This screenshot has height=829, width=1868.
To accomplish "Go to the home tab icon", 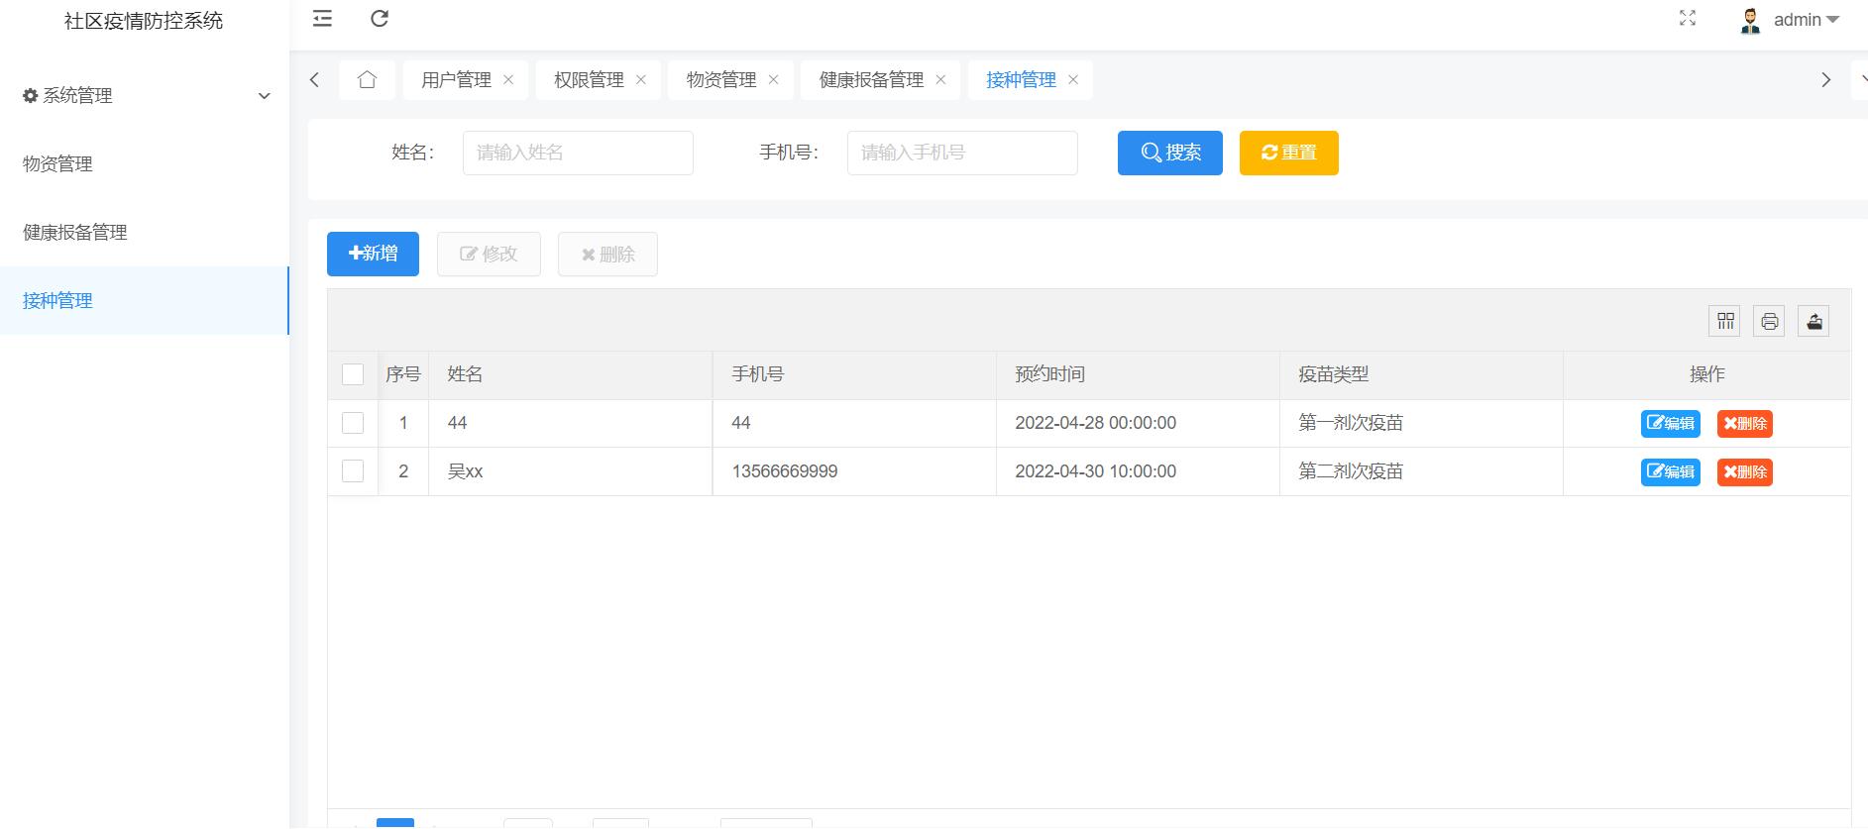I will 367,80.
